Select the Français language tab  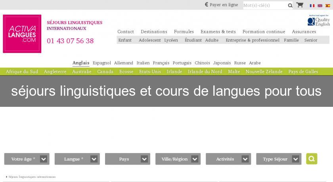(x=161, y=63)
